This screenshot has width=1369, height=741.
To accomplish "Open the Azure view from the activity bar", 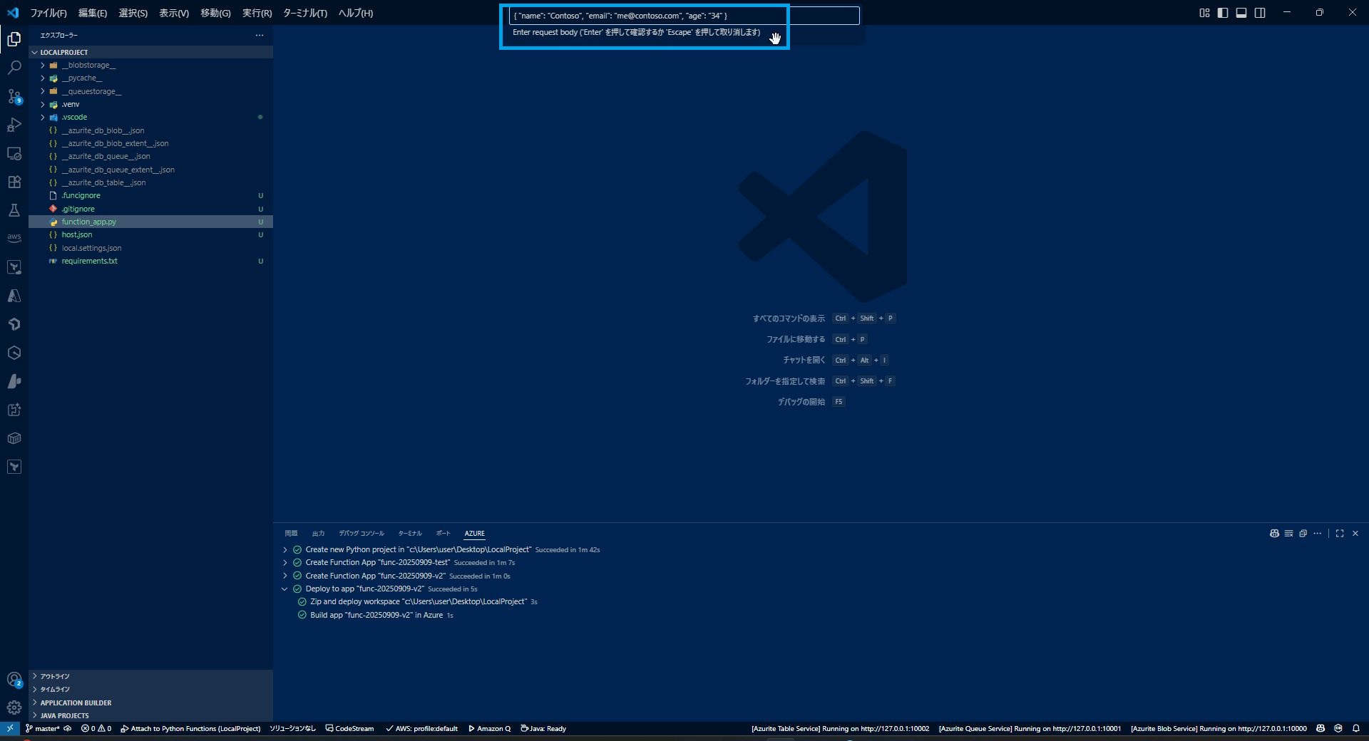I will pyautogui.click(x=14, y=296).
